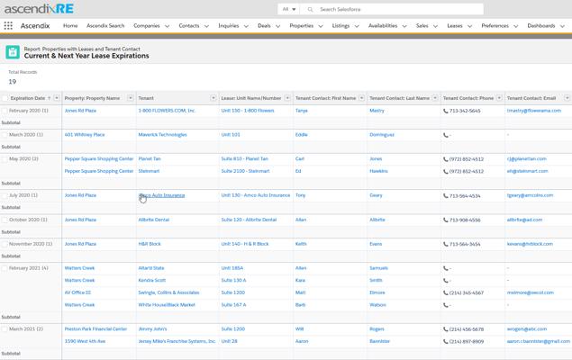
Task: Open the App Launcher grid icon
Action: [x=8, y=26]
